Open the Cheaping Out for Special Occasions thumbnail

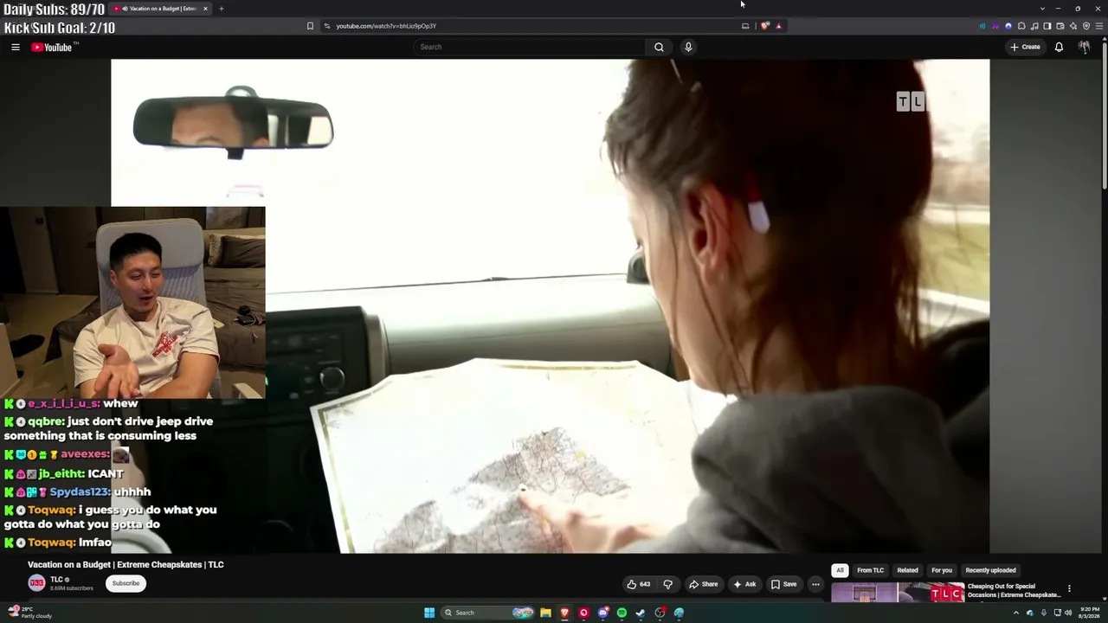click(898, 593)
